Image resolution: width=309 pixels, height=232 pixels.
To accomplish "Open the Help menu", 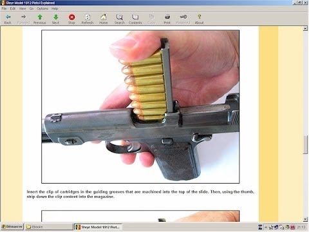I will click(x=55, y=8).
